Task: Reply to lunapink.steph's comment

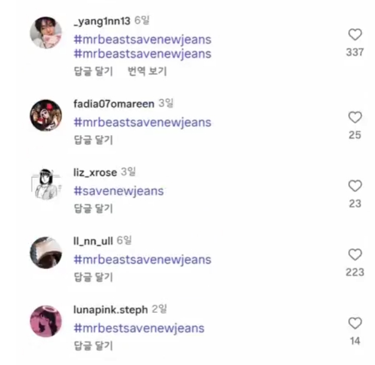Action: [93, 345]
